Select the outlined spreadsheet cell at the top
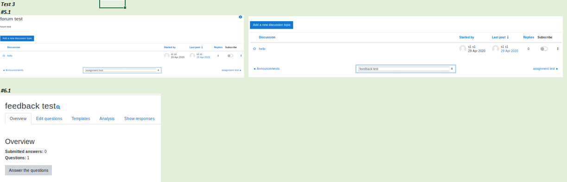The image size is (567, 182). tap(112, 4)
